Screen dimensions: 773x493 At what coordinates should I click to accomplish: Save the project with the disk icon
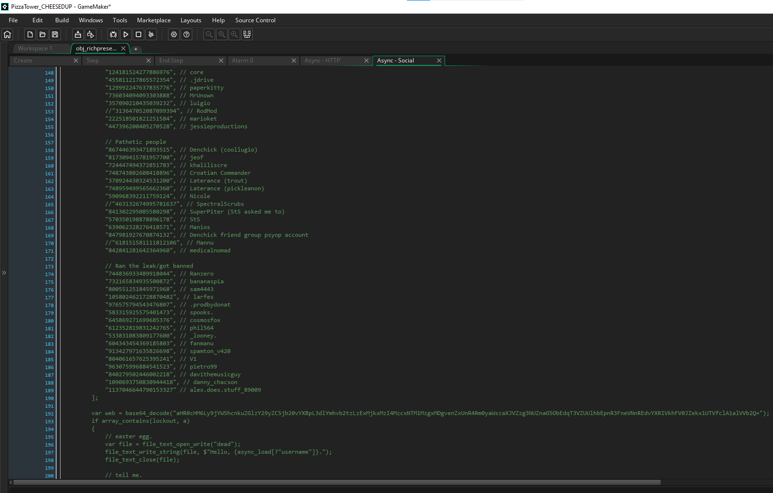pyautogui.click(x=55, y=34)
